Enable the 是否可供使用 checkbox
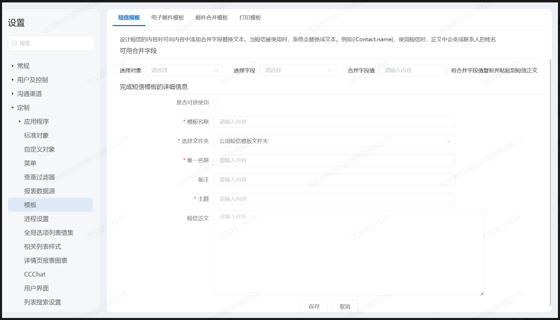 click(216, 102)
